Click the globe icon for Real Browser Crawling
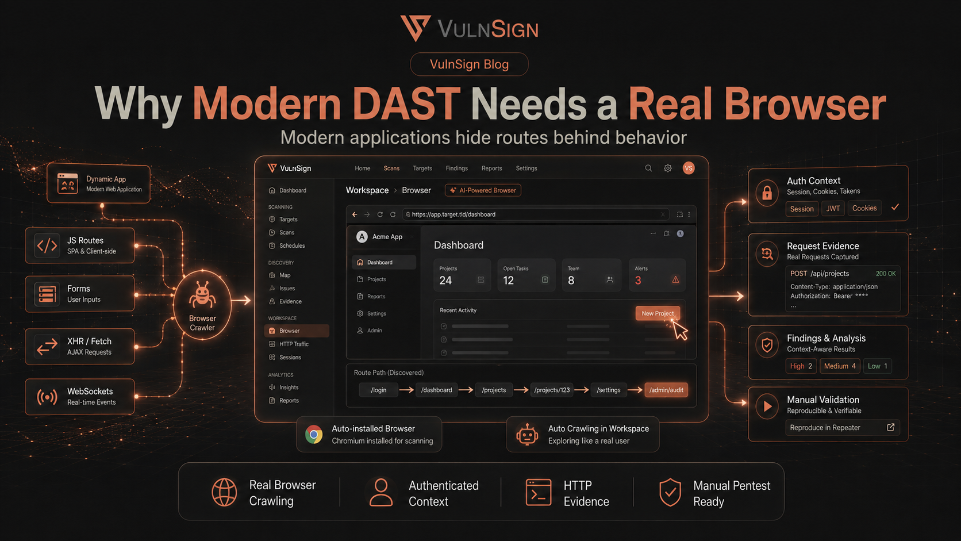 click(x=224, y=492)
